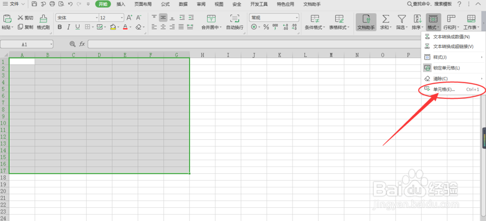Choose 文本转换成数值(N) menu entry
This screenshot has height=221, width=486.
click(452, 37)
